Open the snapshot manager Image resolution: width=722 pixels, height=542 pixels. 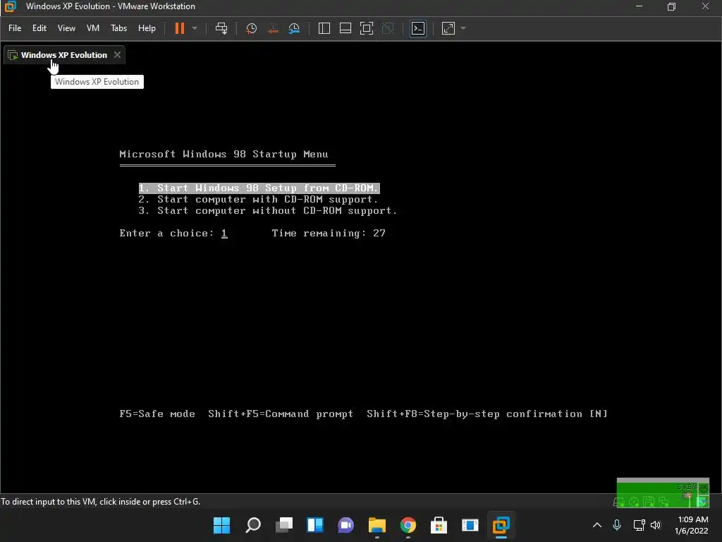(x=294, y=28)
